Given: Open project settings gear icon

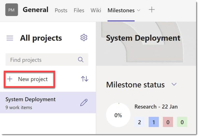Looking at the screenshot, I should pyautogui.click(x=84, y=38).
